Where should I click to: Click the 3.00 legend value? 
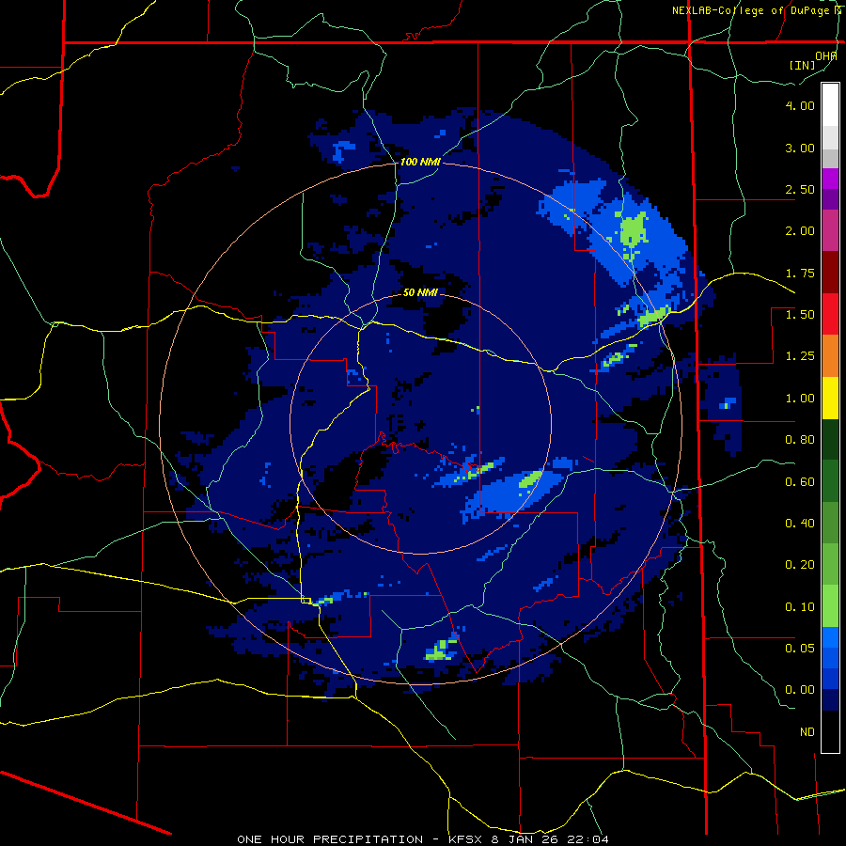point(800,148)
